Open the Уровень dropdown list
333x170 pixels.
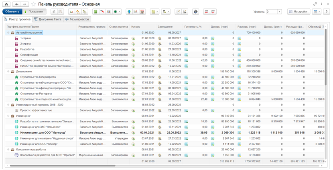280,12
